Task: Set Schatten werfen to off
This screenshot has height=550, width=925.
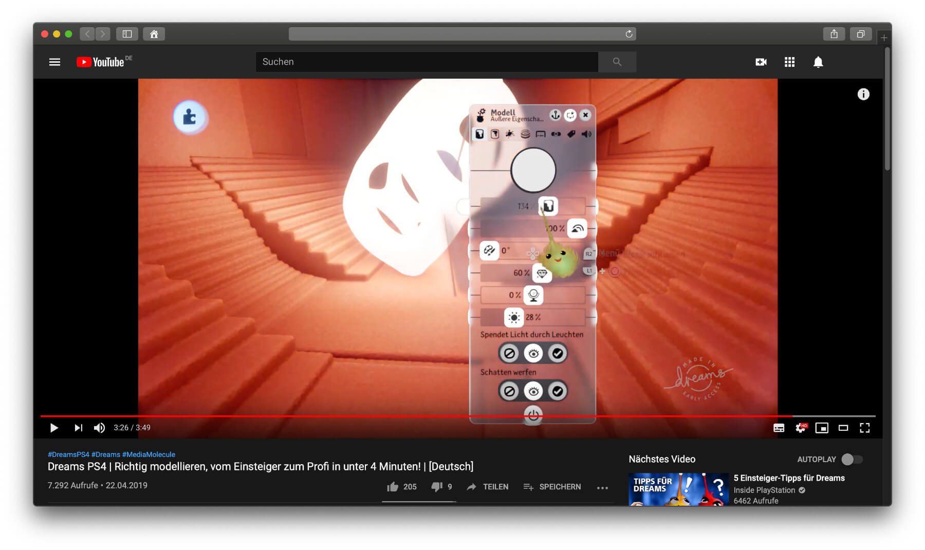Action: [509, 392]
